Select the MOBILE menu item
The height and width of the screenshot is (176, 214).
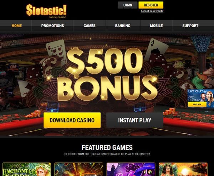pyautogui.click(x=156, y=26)
